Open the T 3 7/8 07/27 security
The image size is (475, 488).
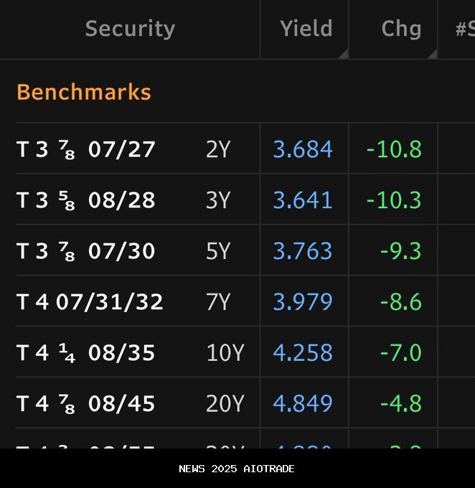pyautogui.click(x=86, y=149)
